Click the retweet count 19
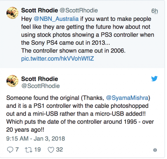 (38, 150)
